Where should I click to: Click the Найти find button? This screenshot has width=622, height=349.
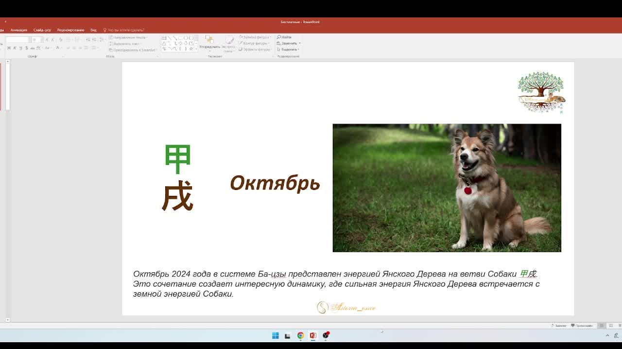284,37
